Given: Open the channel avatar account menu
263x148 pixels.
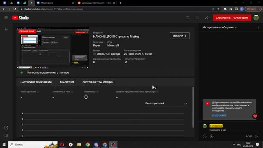Looking at the screenshot, I should pos(256,18).
